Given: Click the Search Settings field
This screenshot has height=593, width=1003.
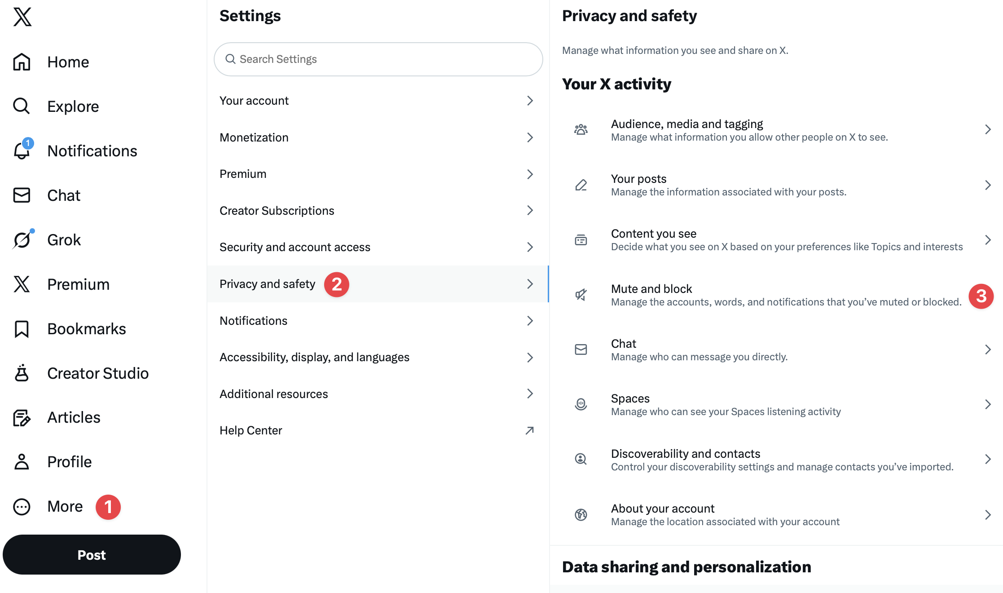Looking at the screenshot, I should point(378,59).
